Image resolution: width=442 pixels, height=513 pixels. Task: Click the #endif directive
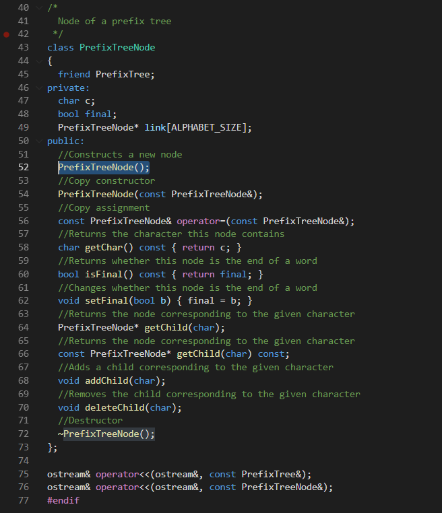coord(63,501)
